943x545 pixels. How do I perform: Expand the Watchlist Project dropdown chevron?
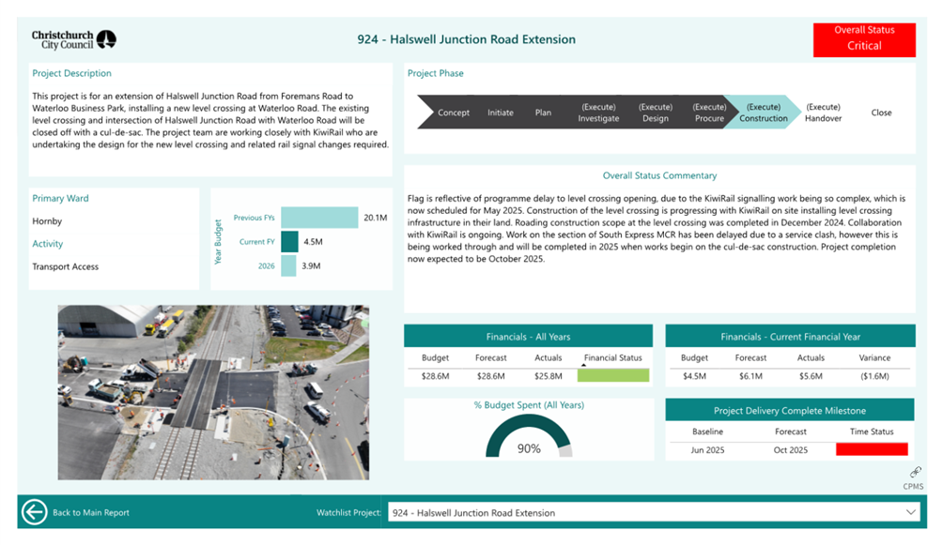click(x=910, y=512)
